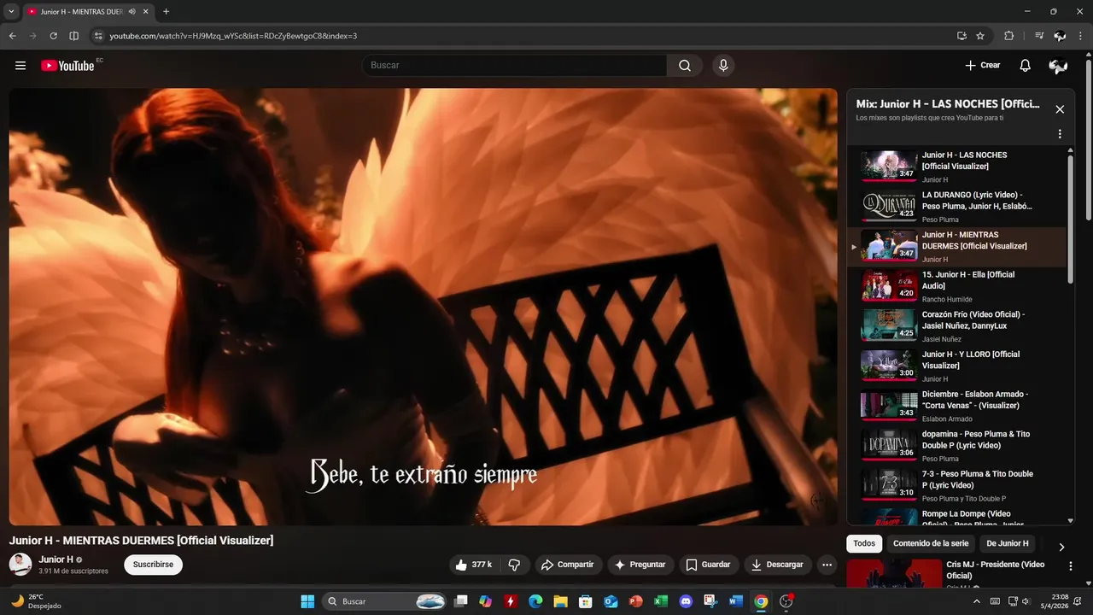The height and width of the screenshot is (615, 1093).
Task: Open Excel from taskbar
Action: [661, 601]
